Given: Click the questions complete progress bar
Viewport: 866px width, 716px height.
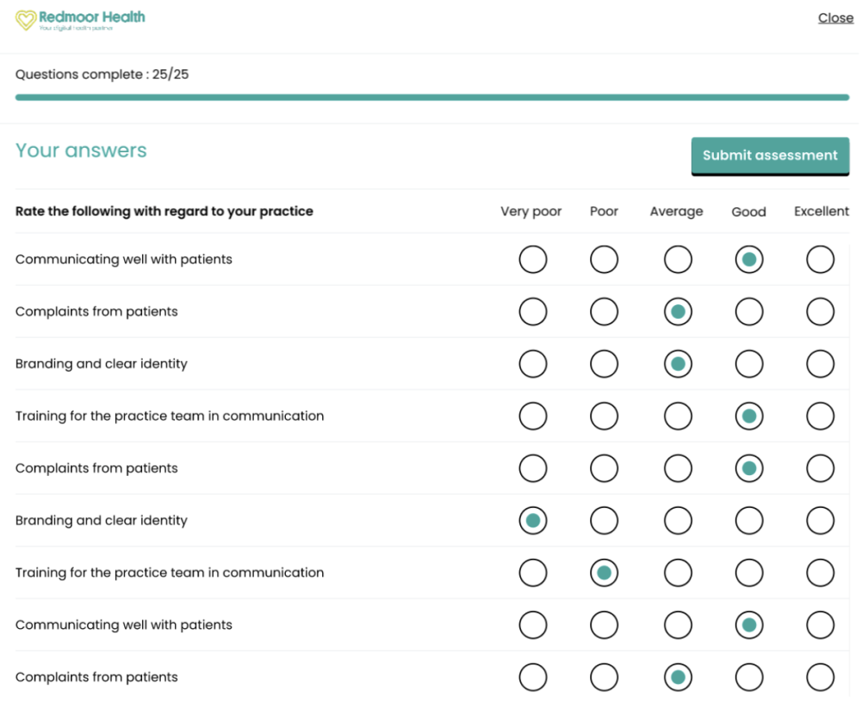Looking at the screenshot, I should point(431,97).
